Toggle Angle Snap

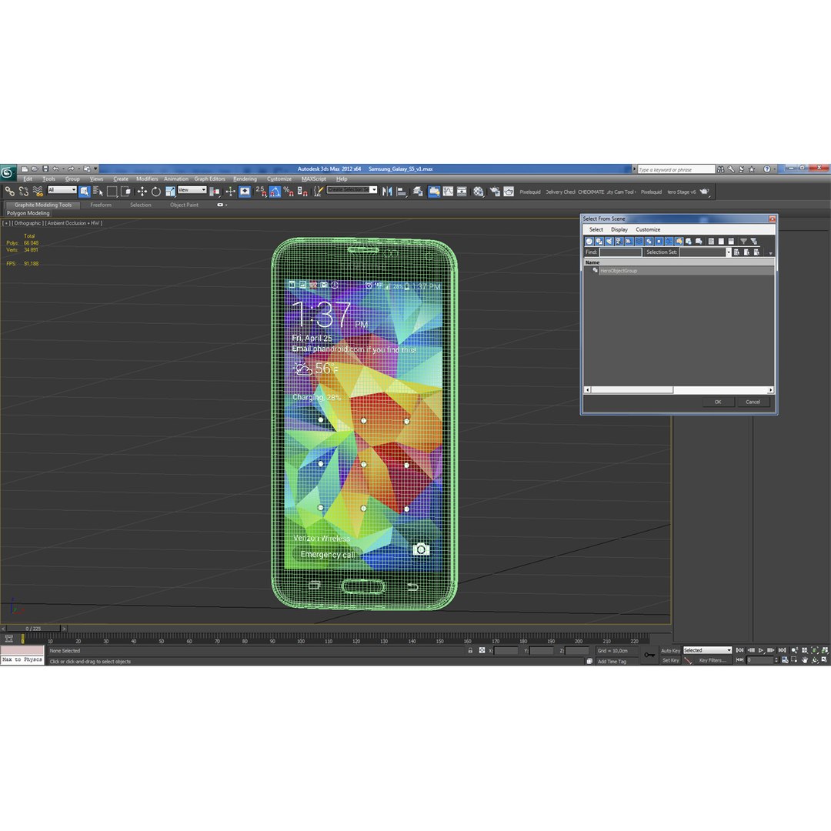275,192
